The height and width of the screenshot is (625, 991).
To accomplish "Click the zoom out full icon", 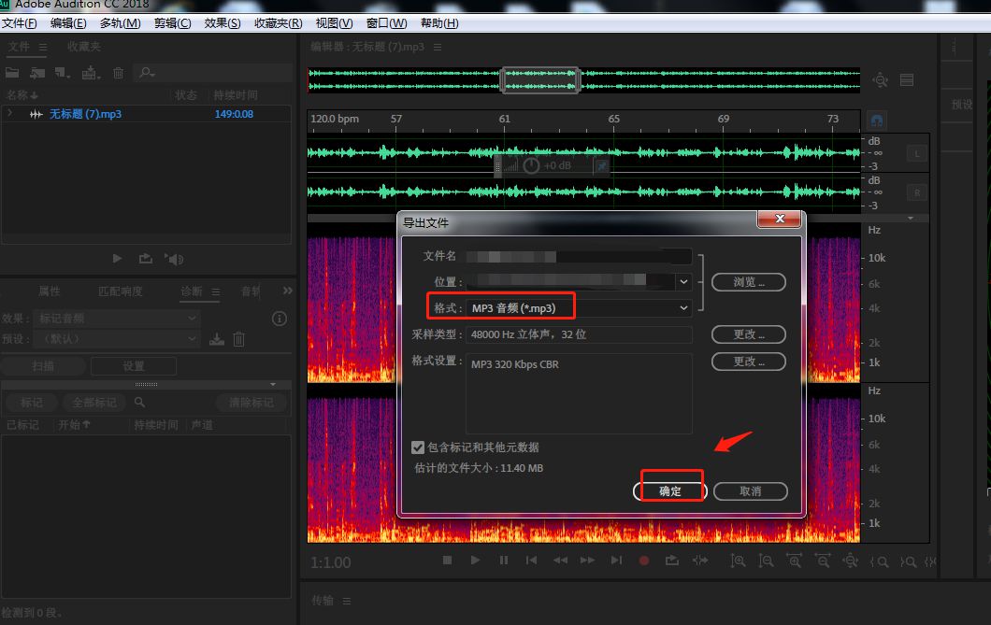I will (x=851, y=561).
